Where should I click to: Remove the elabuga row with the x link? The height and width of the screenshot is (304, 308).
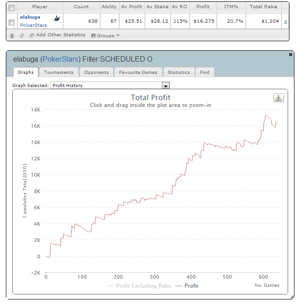point(285,22)
